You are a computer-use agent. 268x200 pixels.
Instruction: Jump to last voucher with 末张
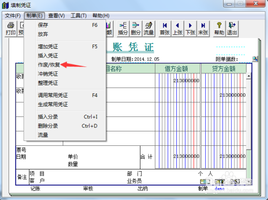[203, 28]
